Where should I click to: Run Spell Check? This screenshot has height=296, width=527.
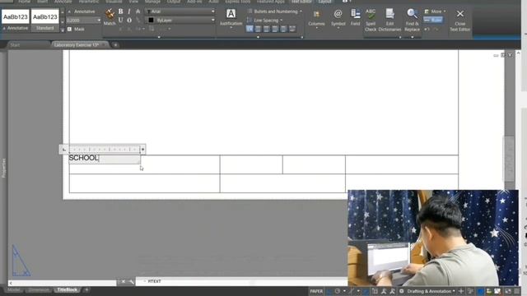(371, 20)
